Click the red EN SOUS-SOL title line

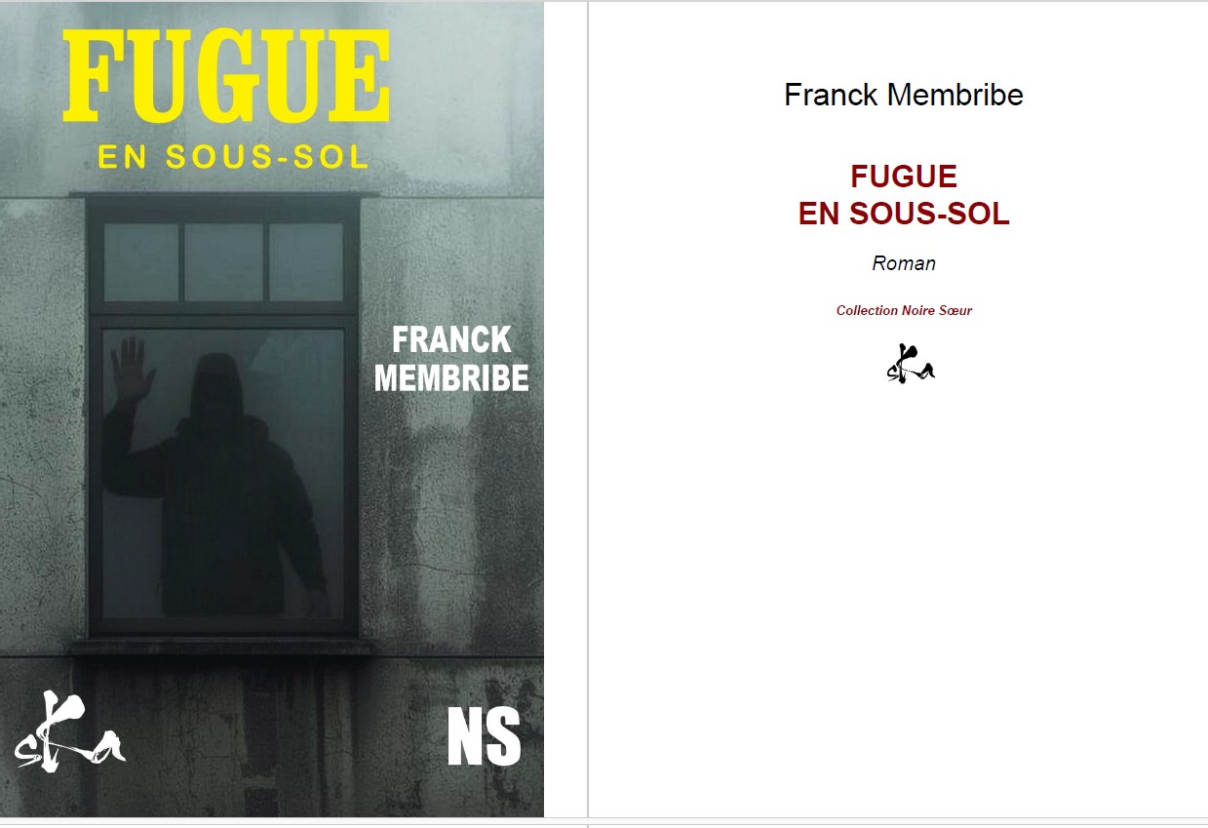pyautogui.click(x=904, y=215)
